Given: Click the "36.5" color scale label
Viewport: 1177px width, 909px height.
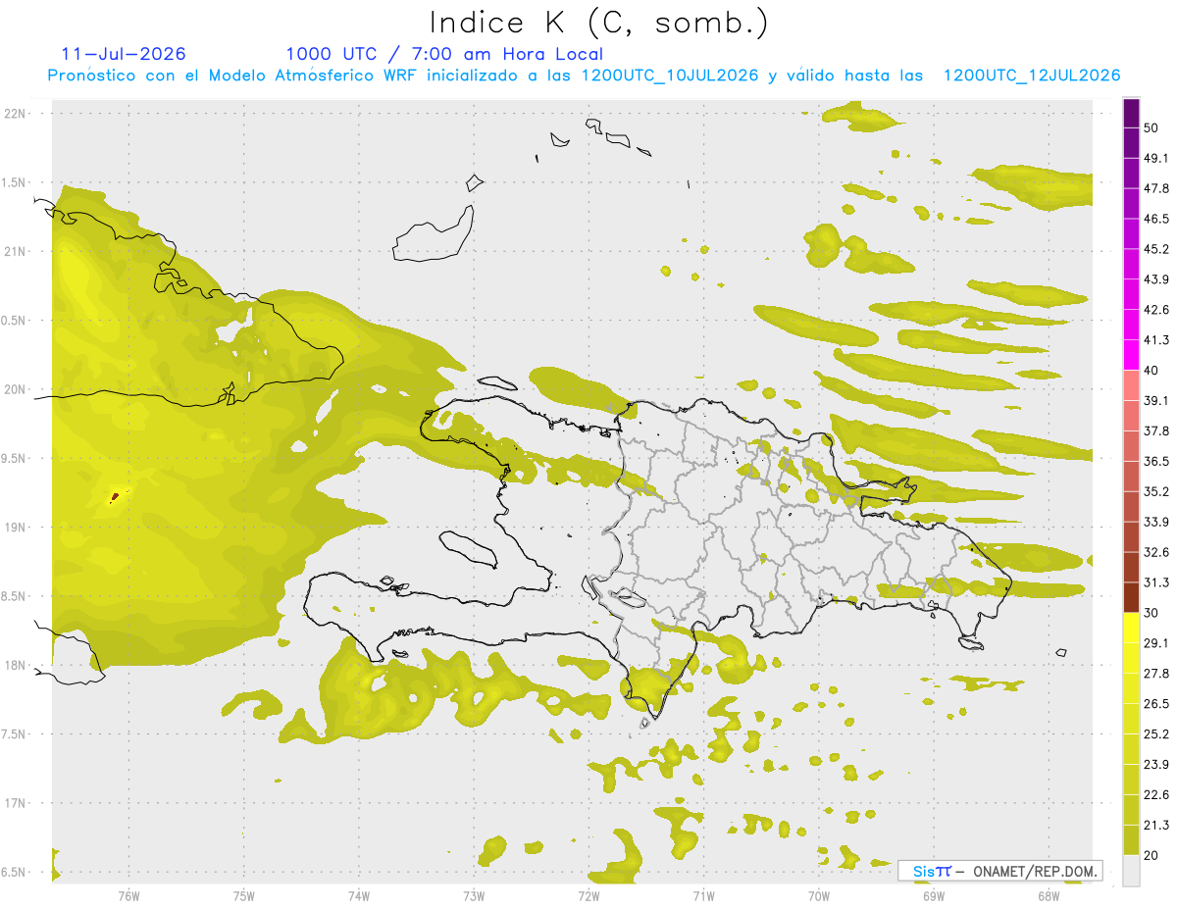Looking at the screenshot, I should click(1156, 461).
